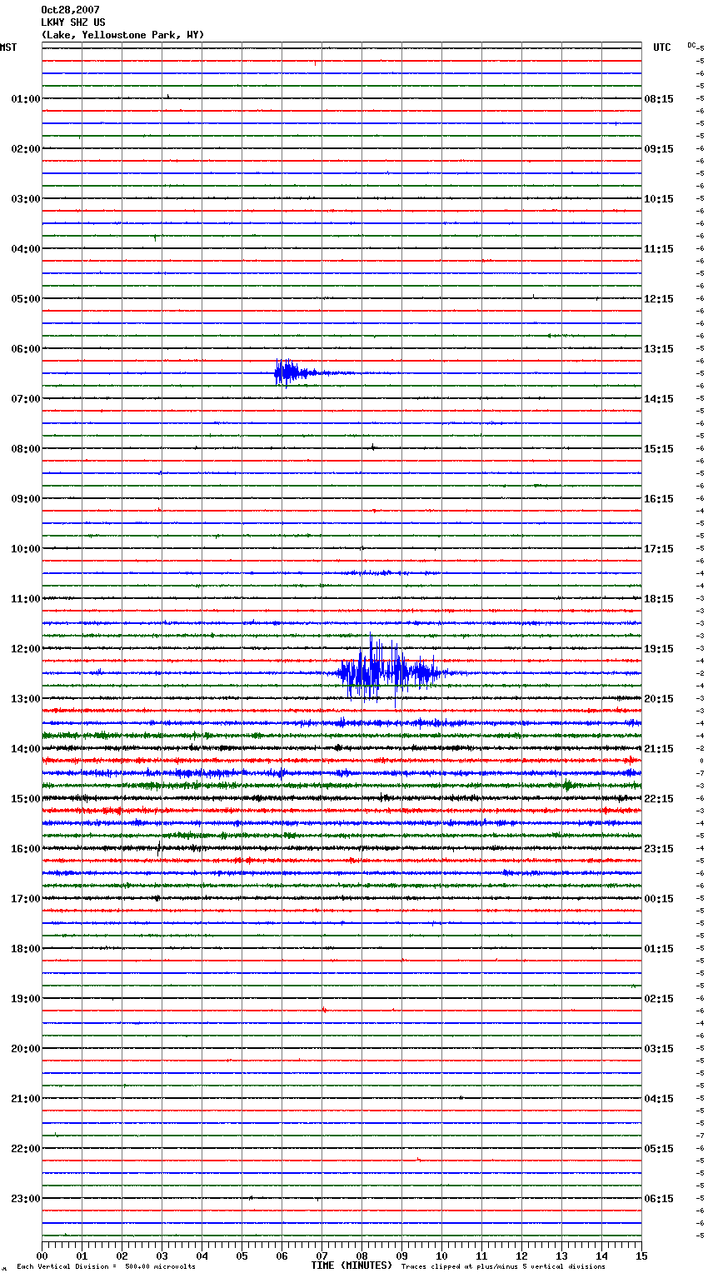
Task: Click the 02:15 UTC time label
Action: coord(659,999)
